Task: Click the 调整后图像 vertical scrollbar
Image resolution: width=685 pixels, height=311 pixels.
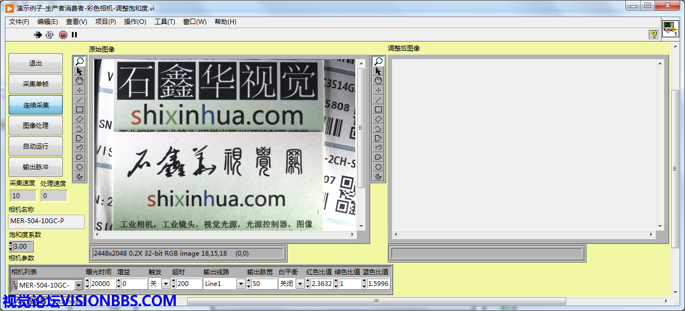Action: [660, 144]
